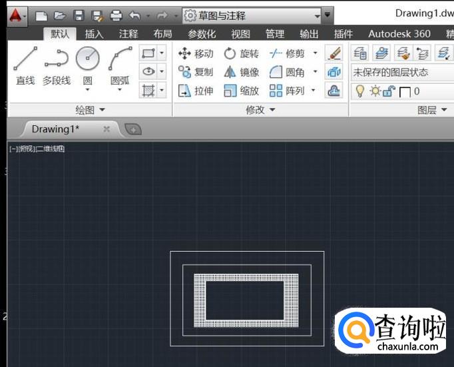Expand the 修改 panel flyout
This screenshot has height=367, width=454.
[x=260, y=110]
